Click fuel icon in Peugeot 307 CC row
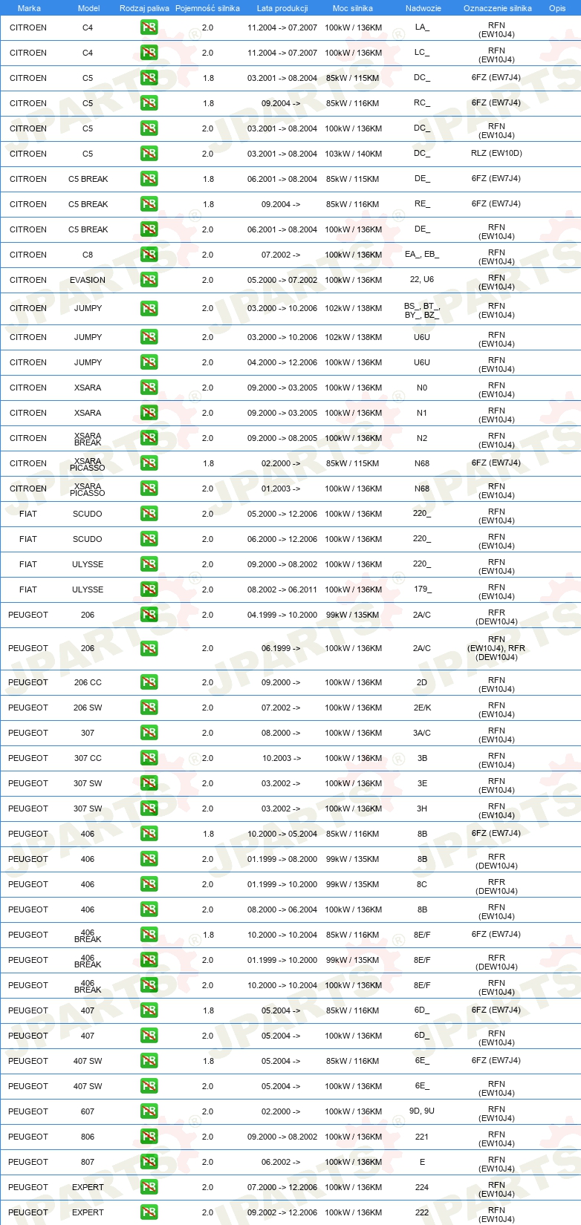581x1225 pixels. tap(149, 758)
